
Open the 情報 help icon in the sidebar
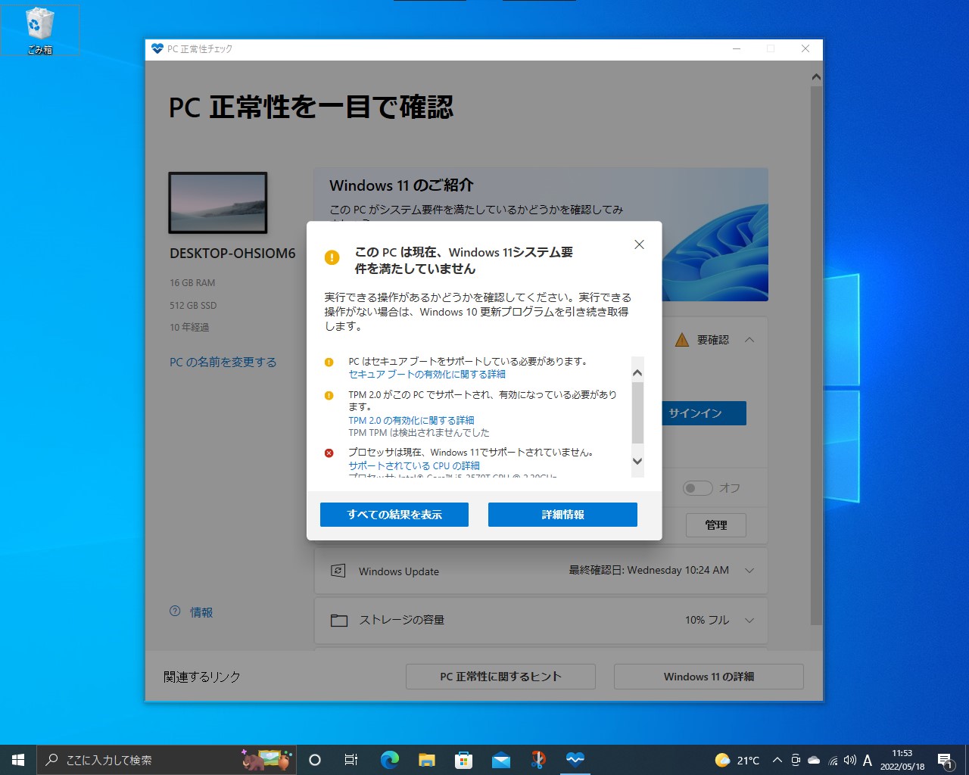pyautogui.click(x=174, y=612)
